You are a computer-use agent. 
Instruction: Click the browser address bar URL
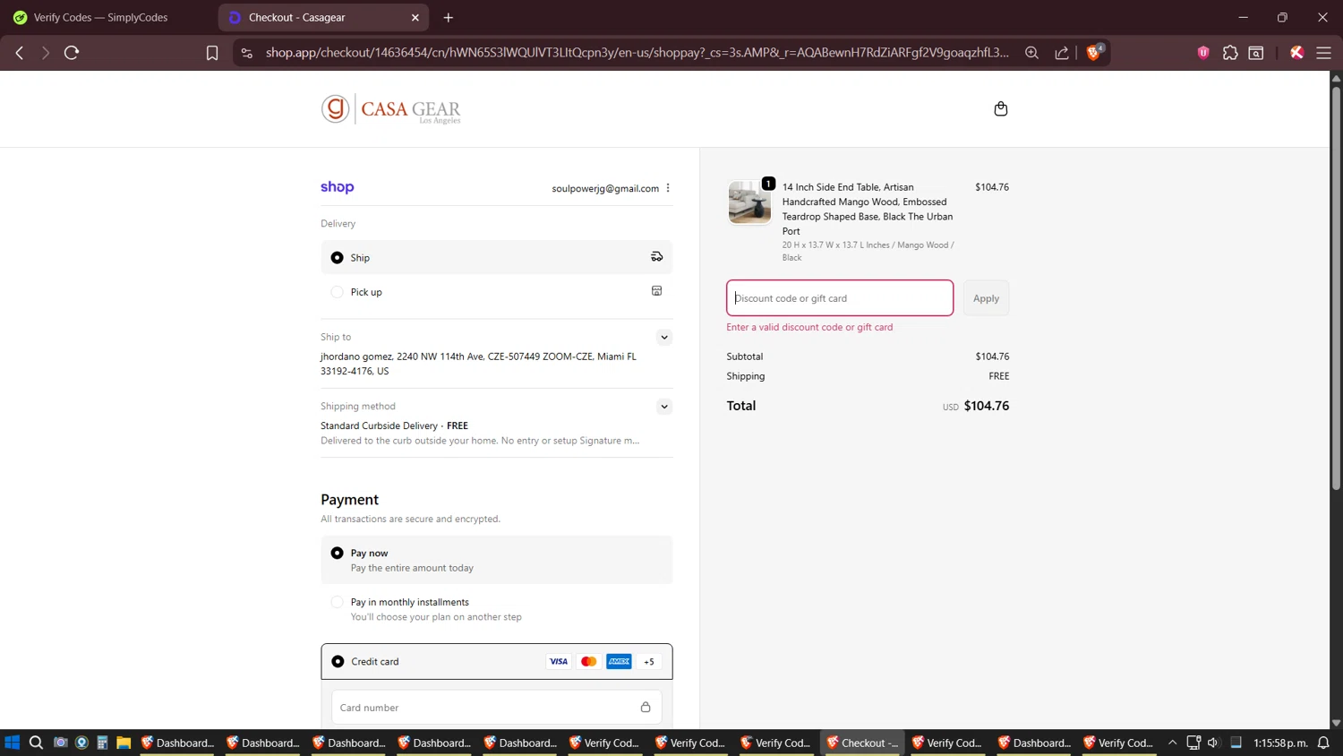click(637, 53)
